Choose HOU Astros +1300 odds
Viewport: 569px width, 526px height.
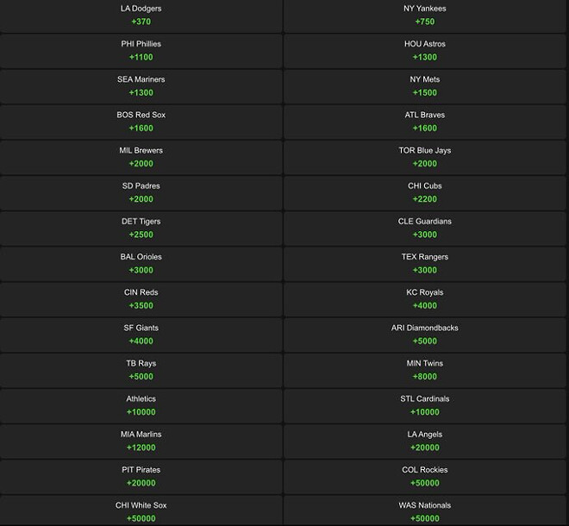(425, 51)
